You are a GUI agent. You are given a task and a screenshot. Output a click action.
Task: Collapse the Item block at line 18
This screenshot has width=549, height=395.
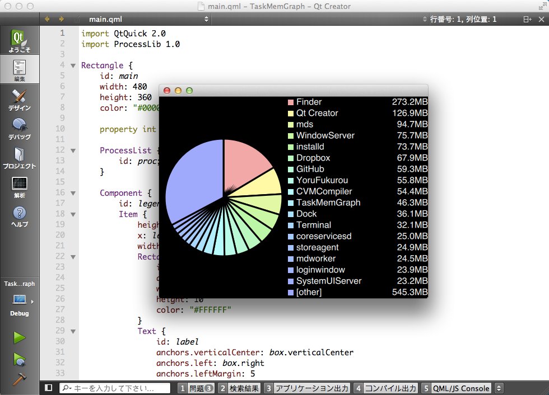tap(73, 214)
